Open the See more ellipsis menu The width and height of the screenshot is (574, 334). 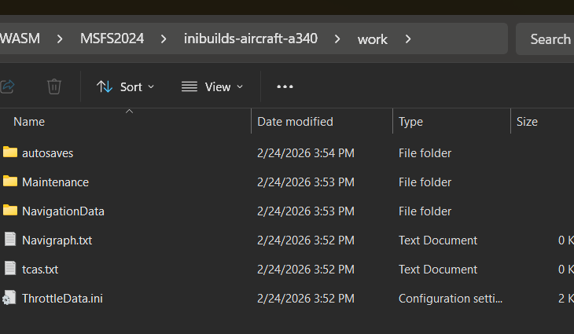[285, 86]
